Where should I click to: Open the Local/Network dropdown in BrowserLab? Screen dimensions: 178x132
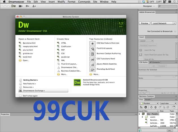coord(164,23)
